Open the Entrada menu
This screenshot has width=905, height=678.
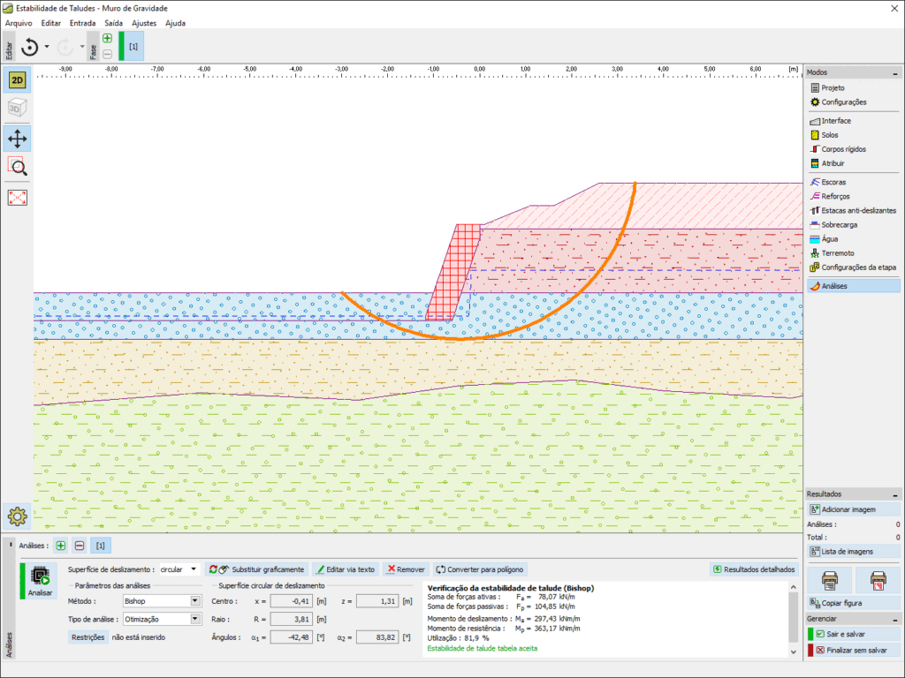pyautogui.click(x=82, y=23)
